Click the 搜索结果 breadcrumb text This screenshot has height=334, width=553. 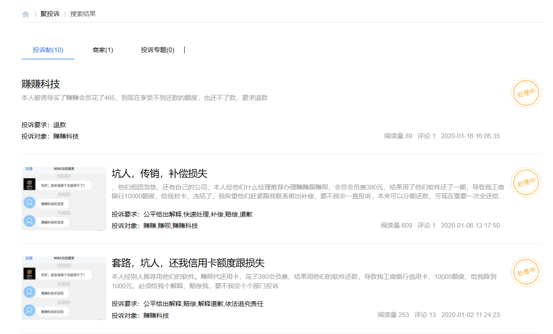click(x=83, y=14)
